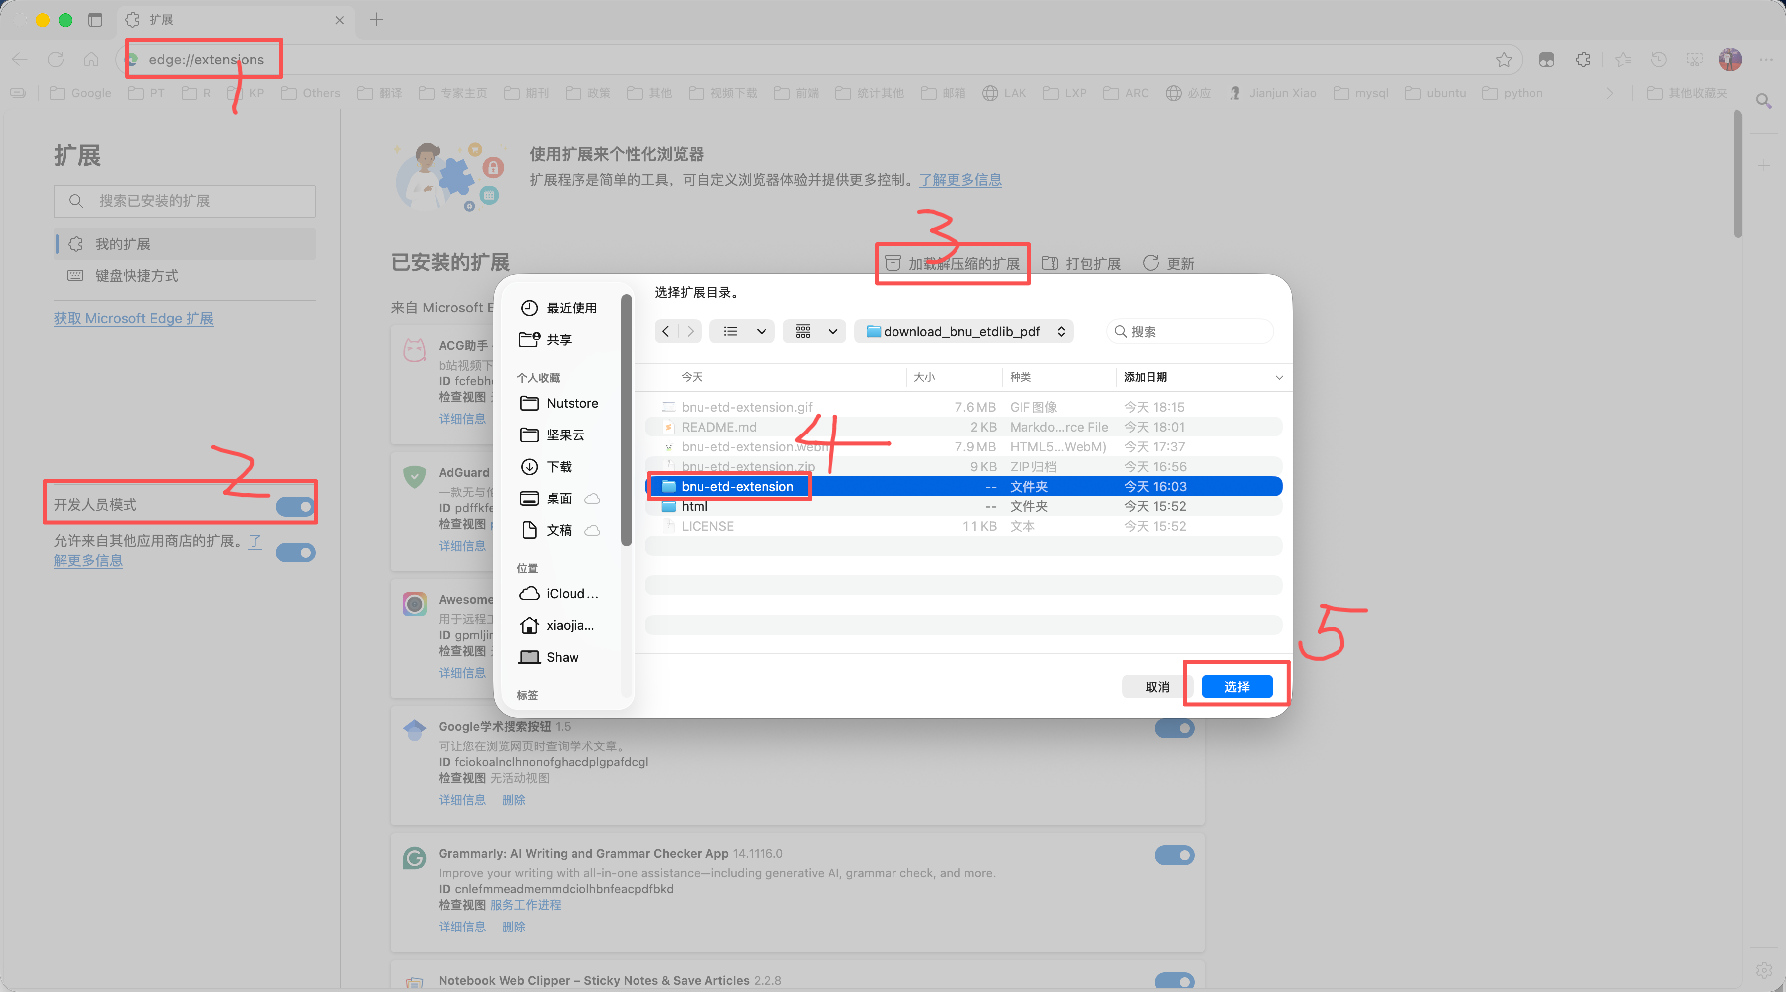
Task: Open Recents in dialog sidebar
Action: click(x=559, y=308)
